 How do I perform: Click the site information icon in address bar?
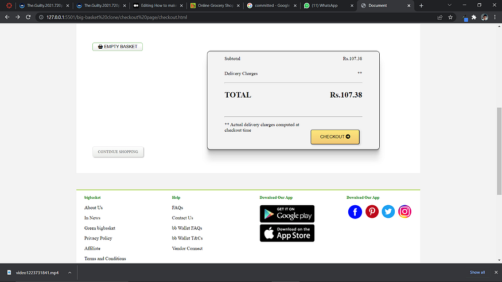[x=41, y=17]
